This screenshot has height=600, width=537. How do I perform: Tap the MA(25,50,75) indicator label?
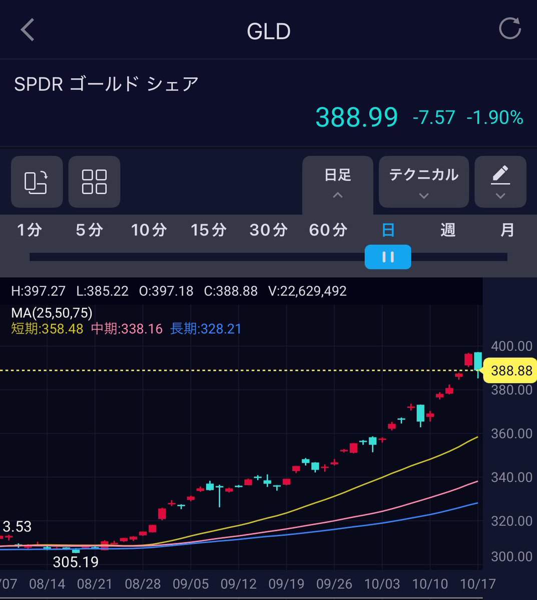[x=52, y=313]
